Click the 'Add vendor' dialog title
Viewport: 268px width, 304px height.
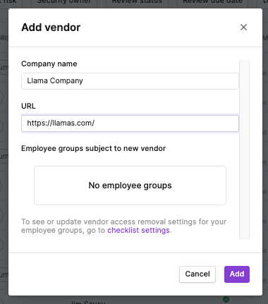51,28
